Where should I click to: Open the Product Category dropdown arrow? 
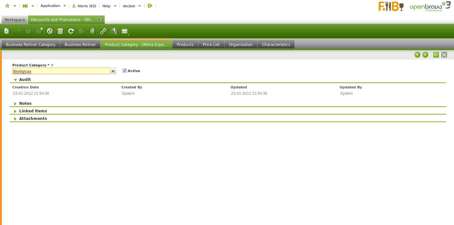coord(113,71)
